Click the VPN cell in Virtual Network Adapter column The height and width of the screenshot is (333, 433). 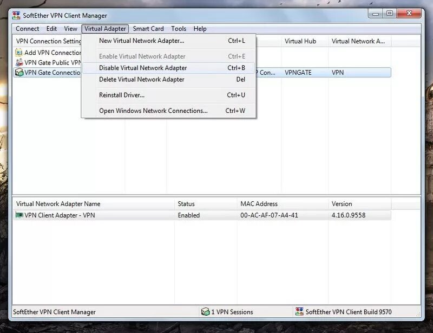pyautogui.click(x=338, y=73)
